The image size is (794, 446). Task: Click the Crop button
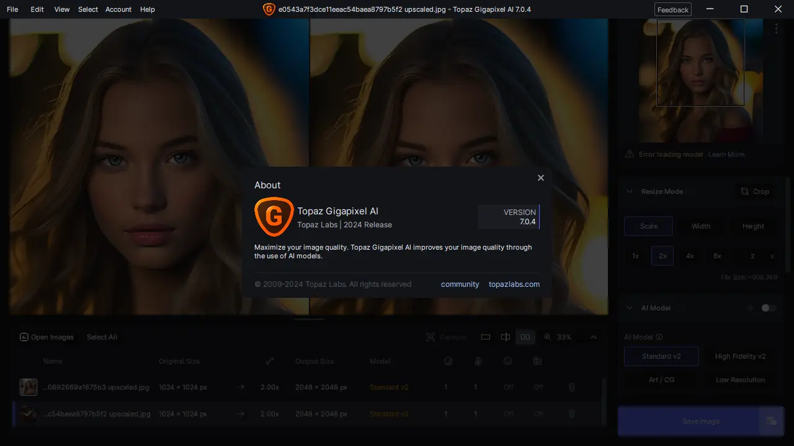[x=755, y=191]
